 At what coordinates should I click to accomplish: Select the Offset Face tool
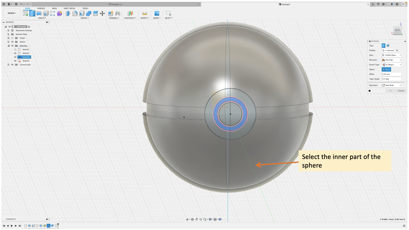click(95, 13)
